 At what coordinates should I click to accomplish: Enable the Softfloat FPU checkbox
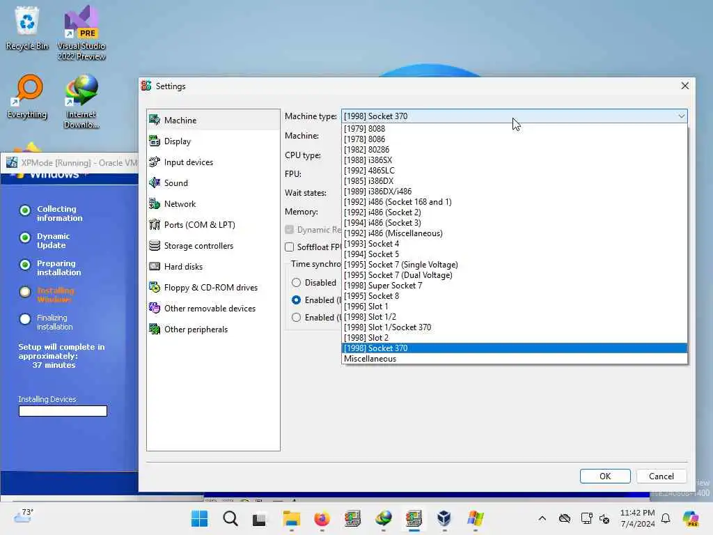[x=289, y=247]
